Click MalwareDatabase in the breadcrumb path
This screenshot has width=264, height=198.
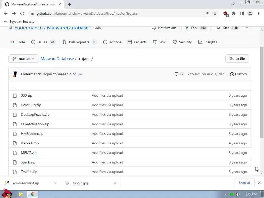click(x=57, y=59)
